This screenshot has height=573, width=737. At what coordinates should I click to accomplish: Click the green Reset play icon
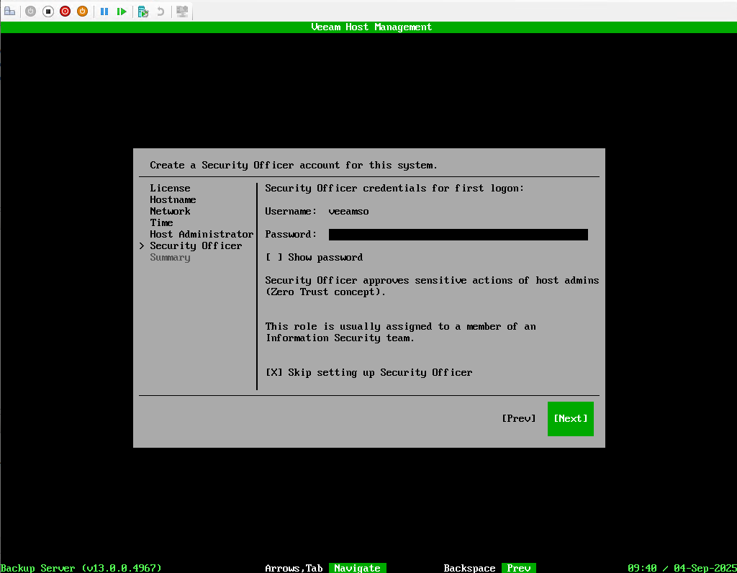(x=122, y=12)
